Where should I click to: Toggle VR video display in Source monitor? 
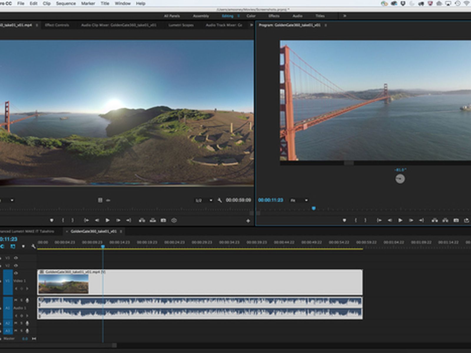pyautogui.click(x=174, y=220)
